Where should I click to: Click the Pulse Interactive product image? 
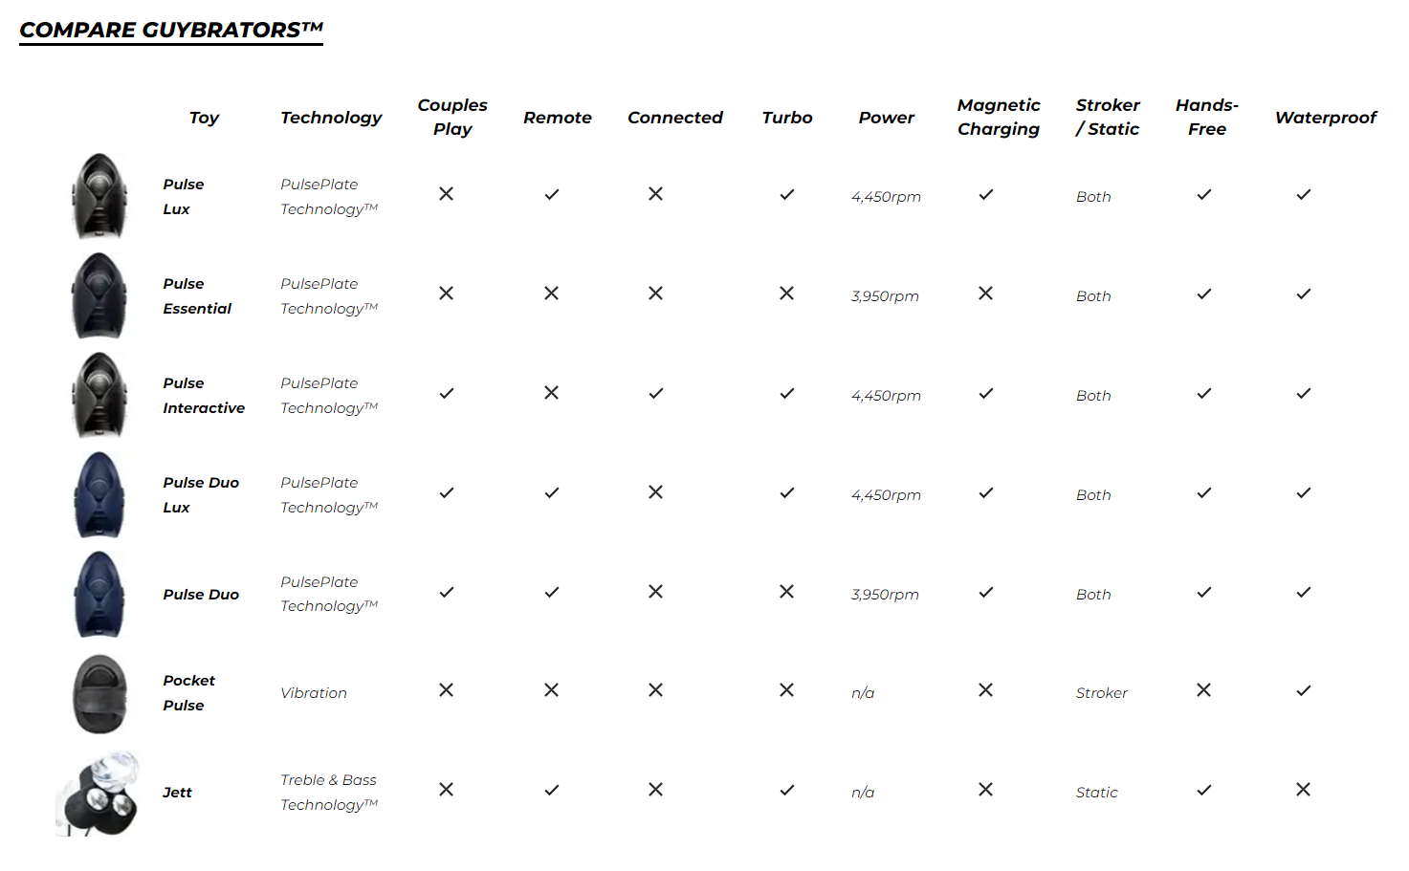click(x=99, y=395)
